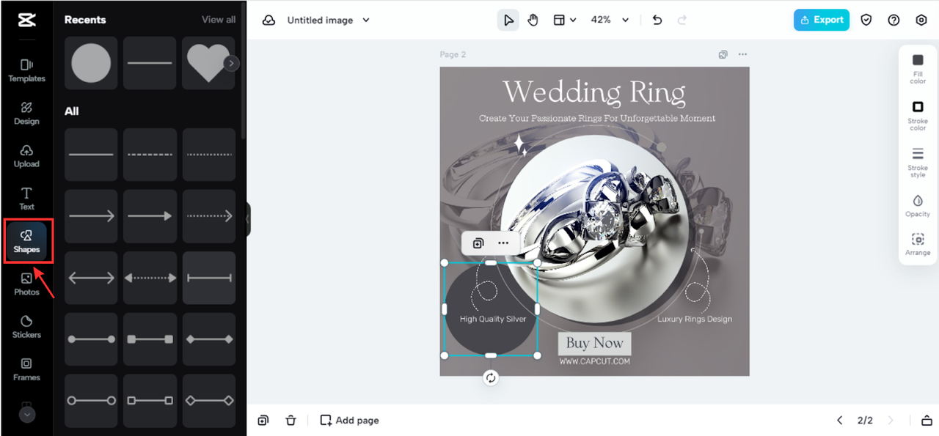Open Stroke color picker

pyautogui.click(x=918, y=115)
